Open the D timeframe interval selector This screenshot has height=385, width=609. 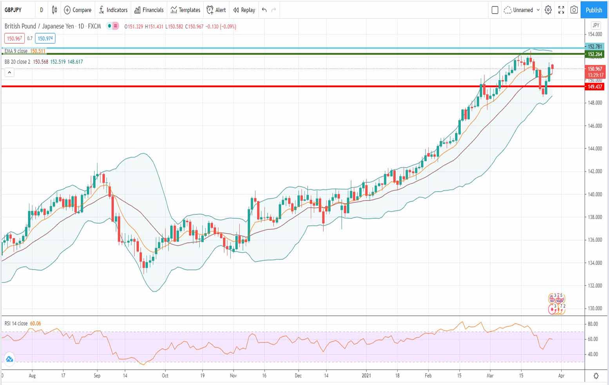41,10
